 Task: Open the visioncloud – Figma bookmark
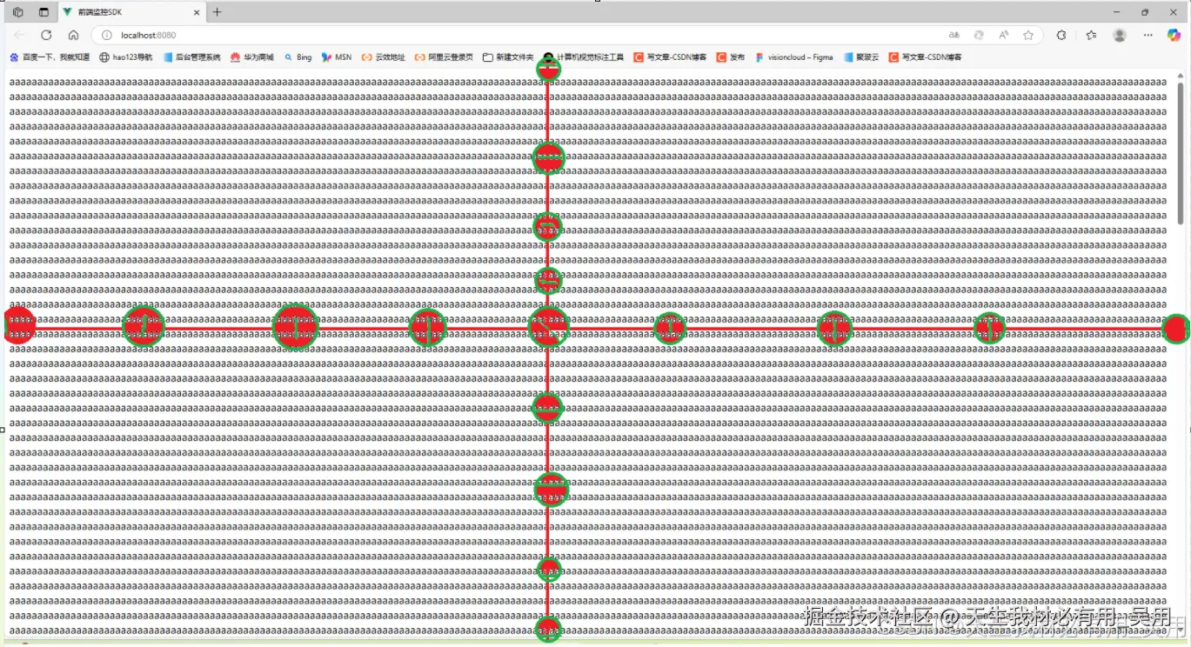click(793, 57)
